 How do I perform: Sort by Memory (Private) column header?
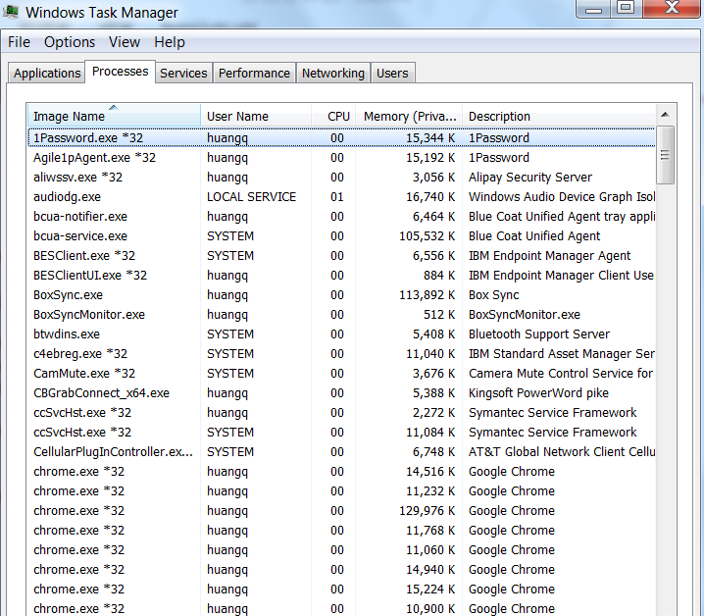point(409,116)
